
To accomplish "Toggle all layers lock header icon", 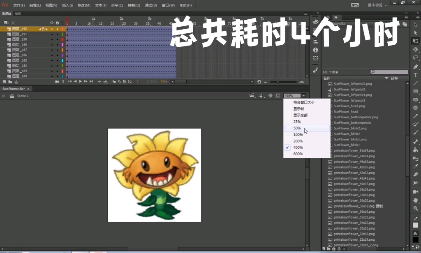I will point(57,23).
